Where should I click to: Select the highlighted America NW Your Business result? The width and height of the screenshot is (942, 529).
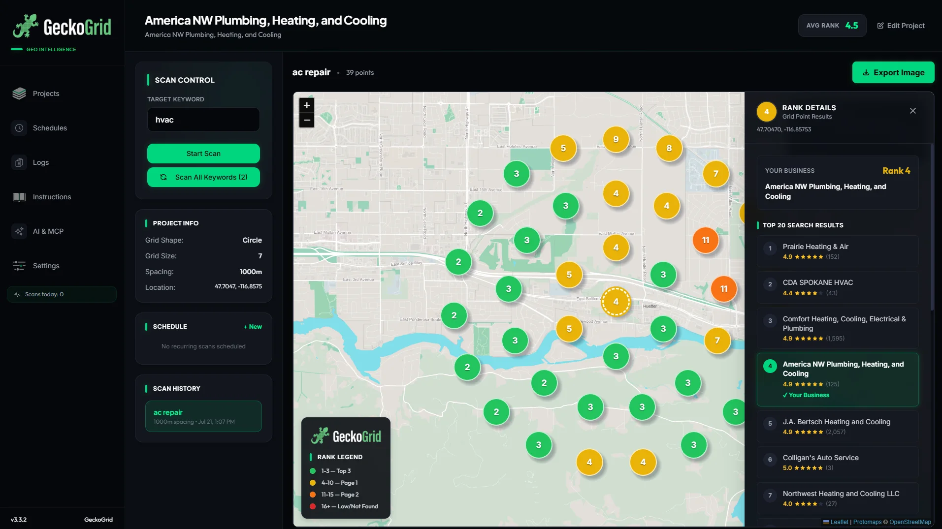pos(838,379)
